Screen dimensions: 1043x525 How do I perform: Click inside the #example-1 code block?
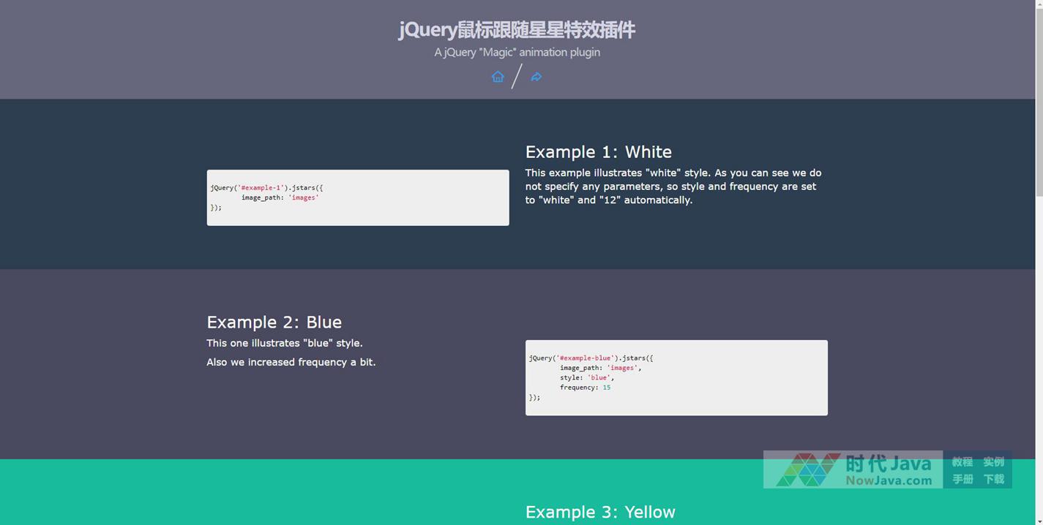click(357, 197)
